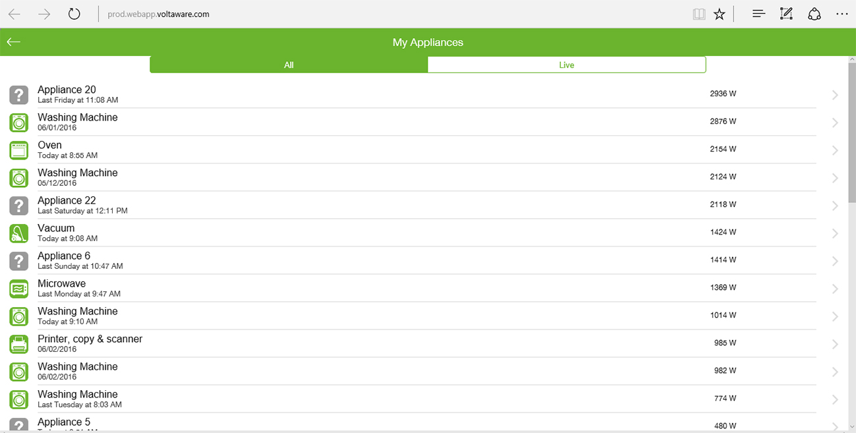The width and height of the screenshot is (856, 433).
Task: Open the browser Hub menu icon
Action: 758,14
